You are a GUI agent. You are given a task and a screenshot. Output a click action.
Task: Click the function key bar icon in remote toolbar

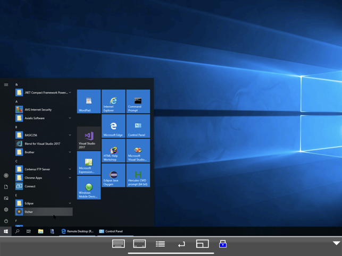(139, 244)
